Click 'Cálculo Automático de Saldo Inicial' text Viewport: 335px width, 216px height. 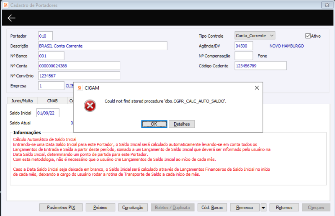point(45,139)
